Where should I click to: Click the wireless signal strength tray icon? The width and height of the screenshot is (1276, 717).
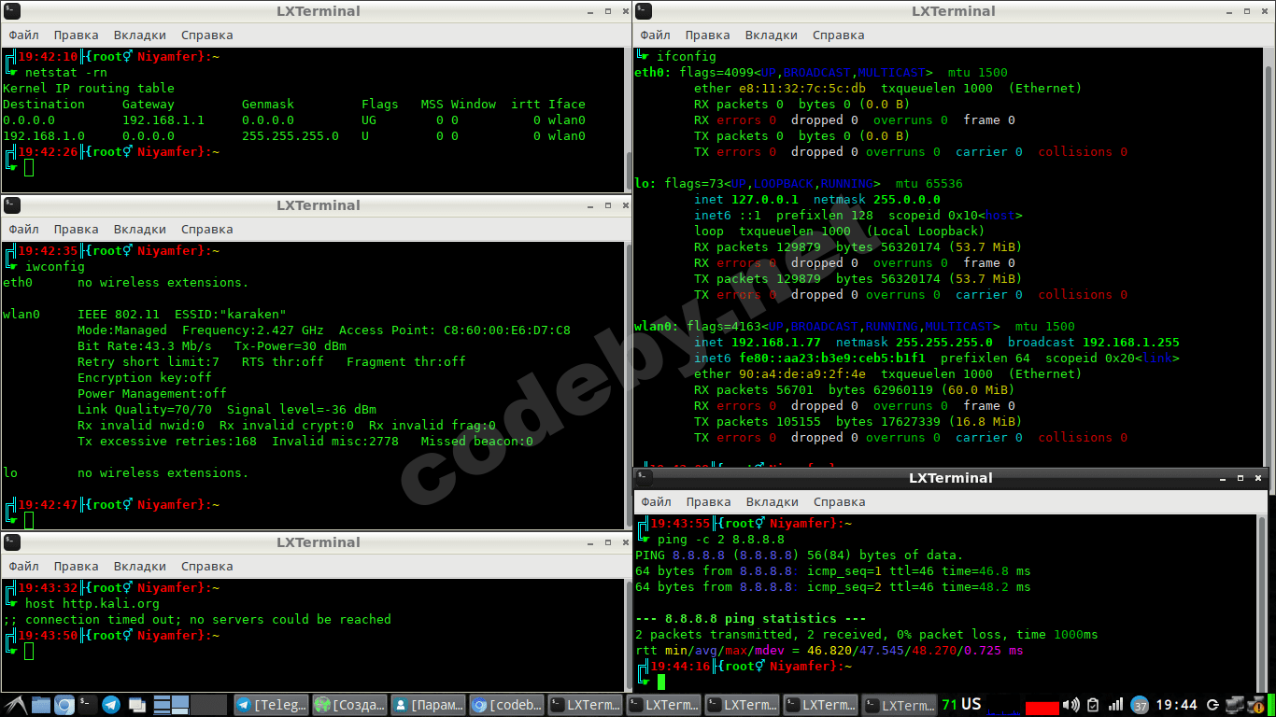pyautogui.click(x=1116, y=705)
